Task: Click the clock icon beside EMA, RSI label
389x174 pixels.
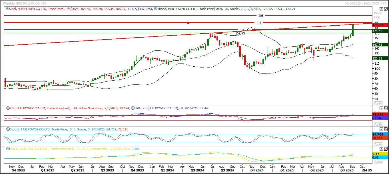Action: coord(133,108)
